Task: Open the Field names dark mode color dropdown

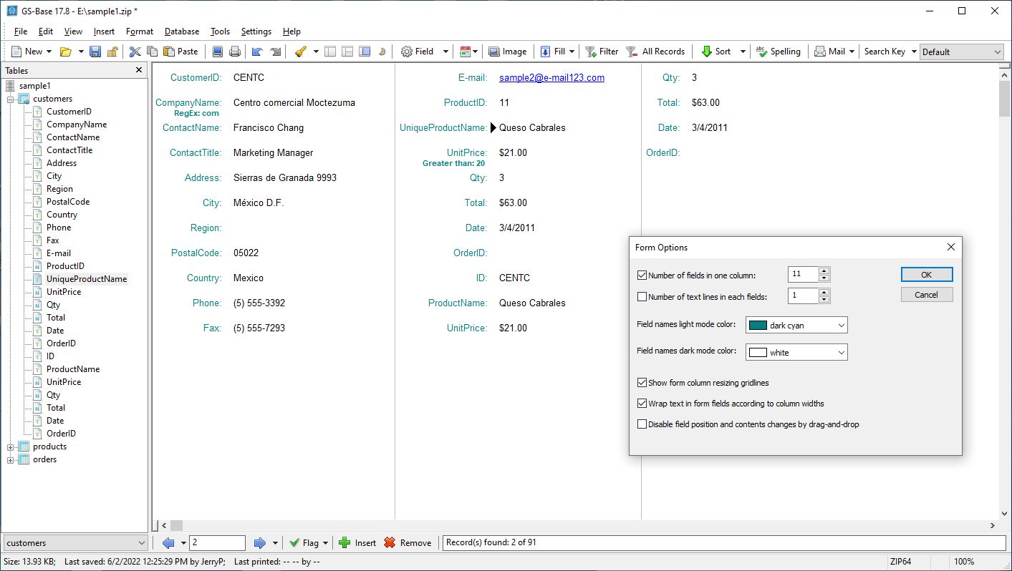Action: [796, 352]
